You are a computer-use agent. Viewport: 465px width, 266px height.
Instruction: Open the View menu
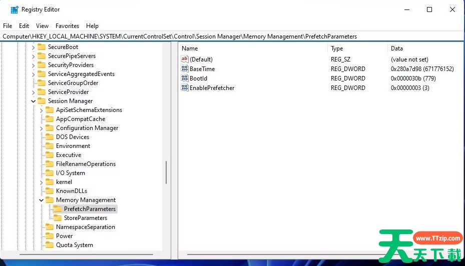[42, 26]
